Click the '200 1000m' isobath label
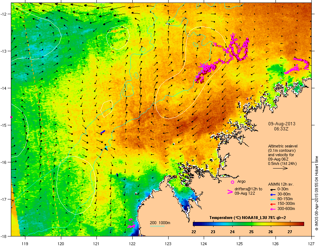The height and width of the screenshot is (247, 319). 160,223
